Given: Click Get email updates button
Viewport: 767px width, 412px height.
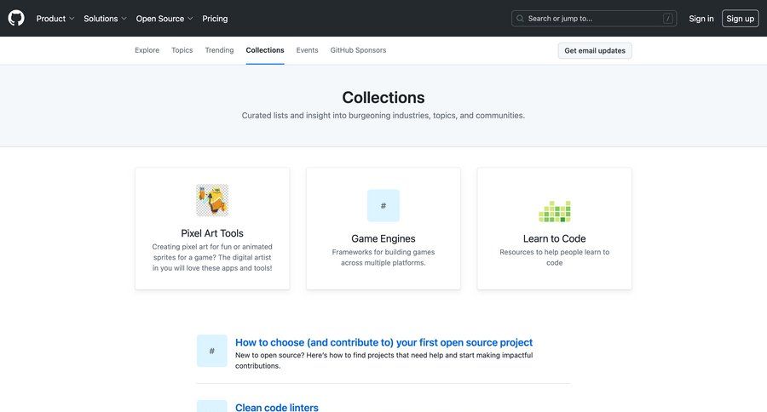Looking at the screenshot, I should (x=595, y=50).
